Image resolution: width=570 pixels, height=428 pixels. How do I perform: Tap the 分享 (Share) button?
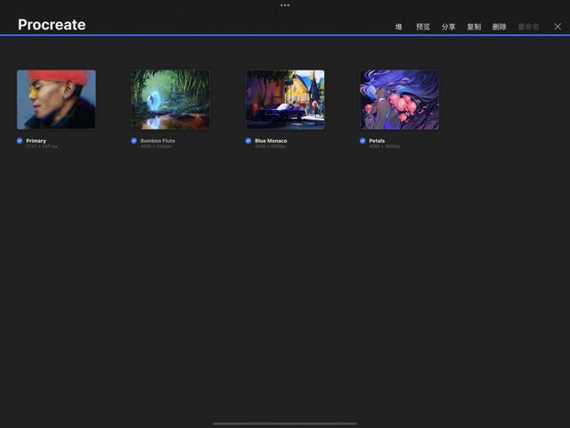[x=449, y=27]
